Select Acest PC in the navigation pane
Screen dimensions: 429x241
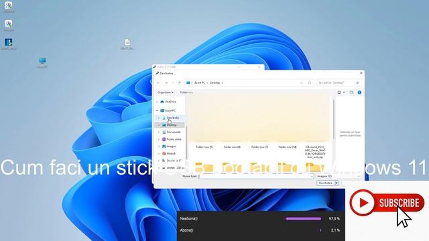click(168, 110)
